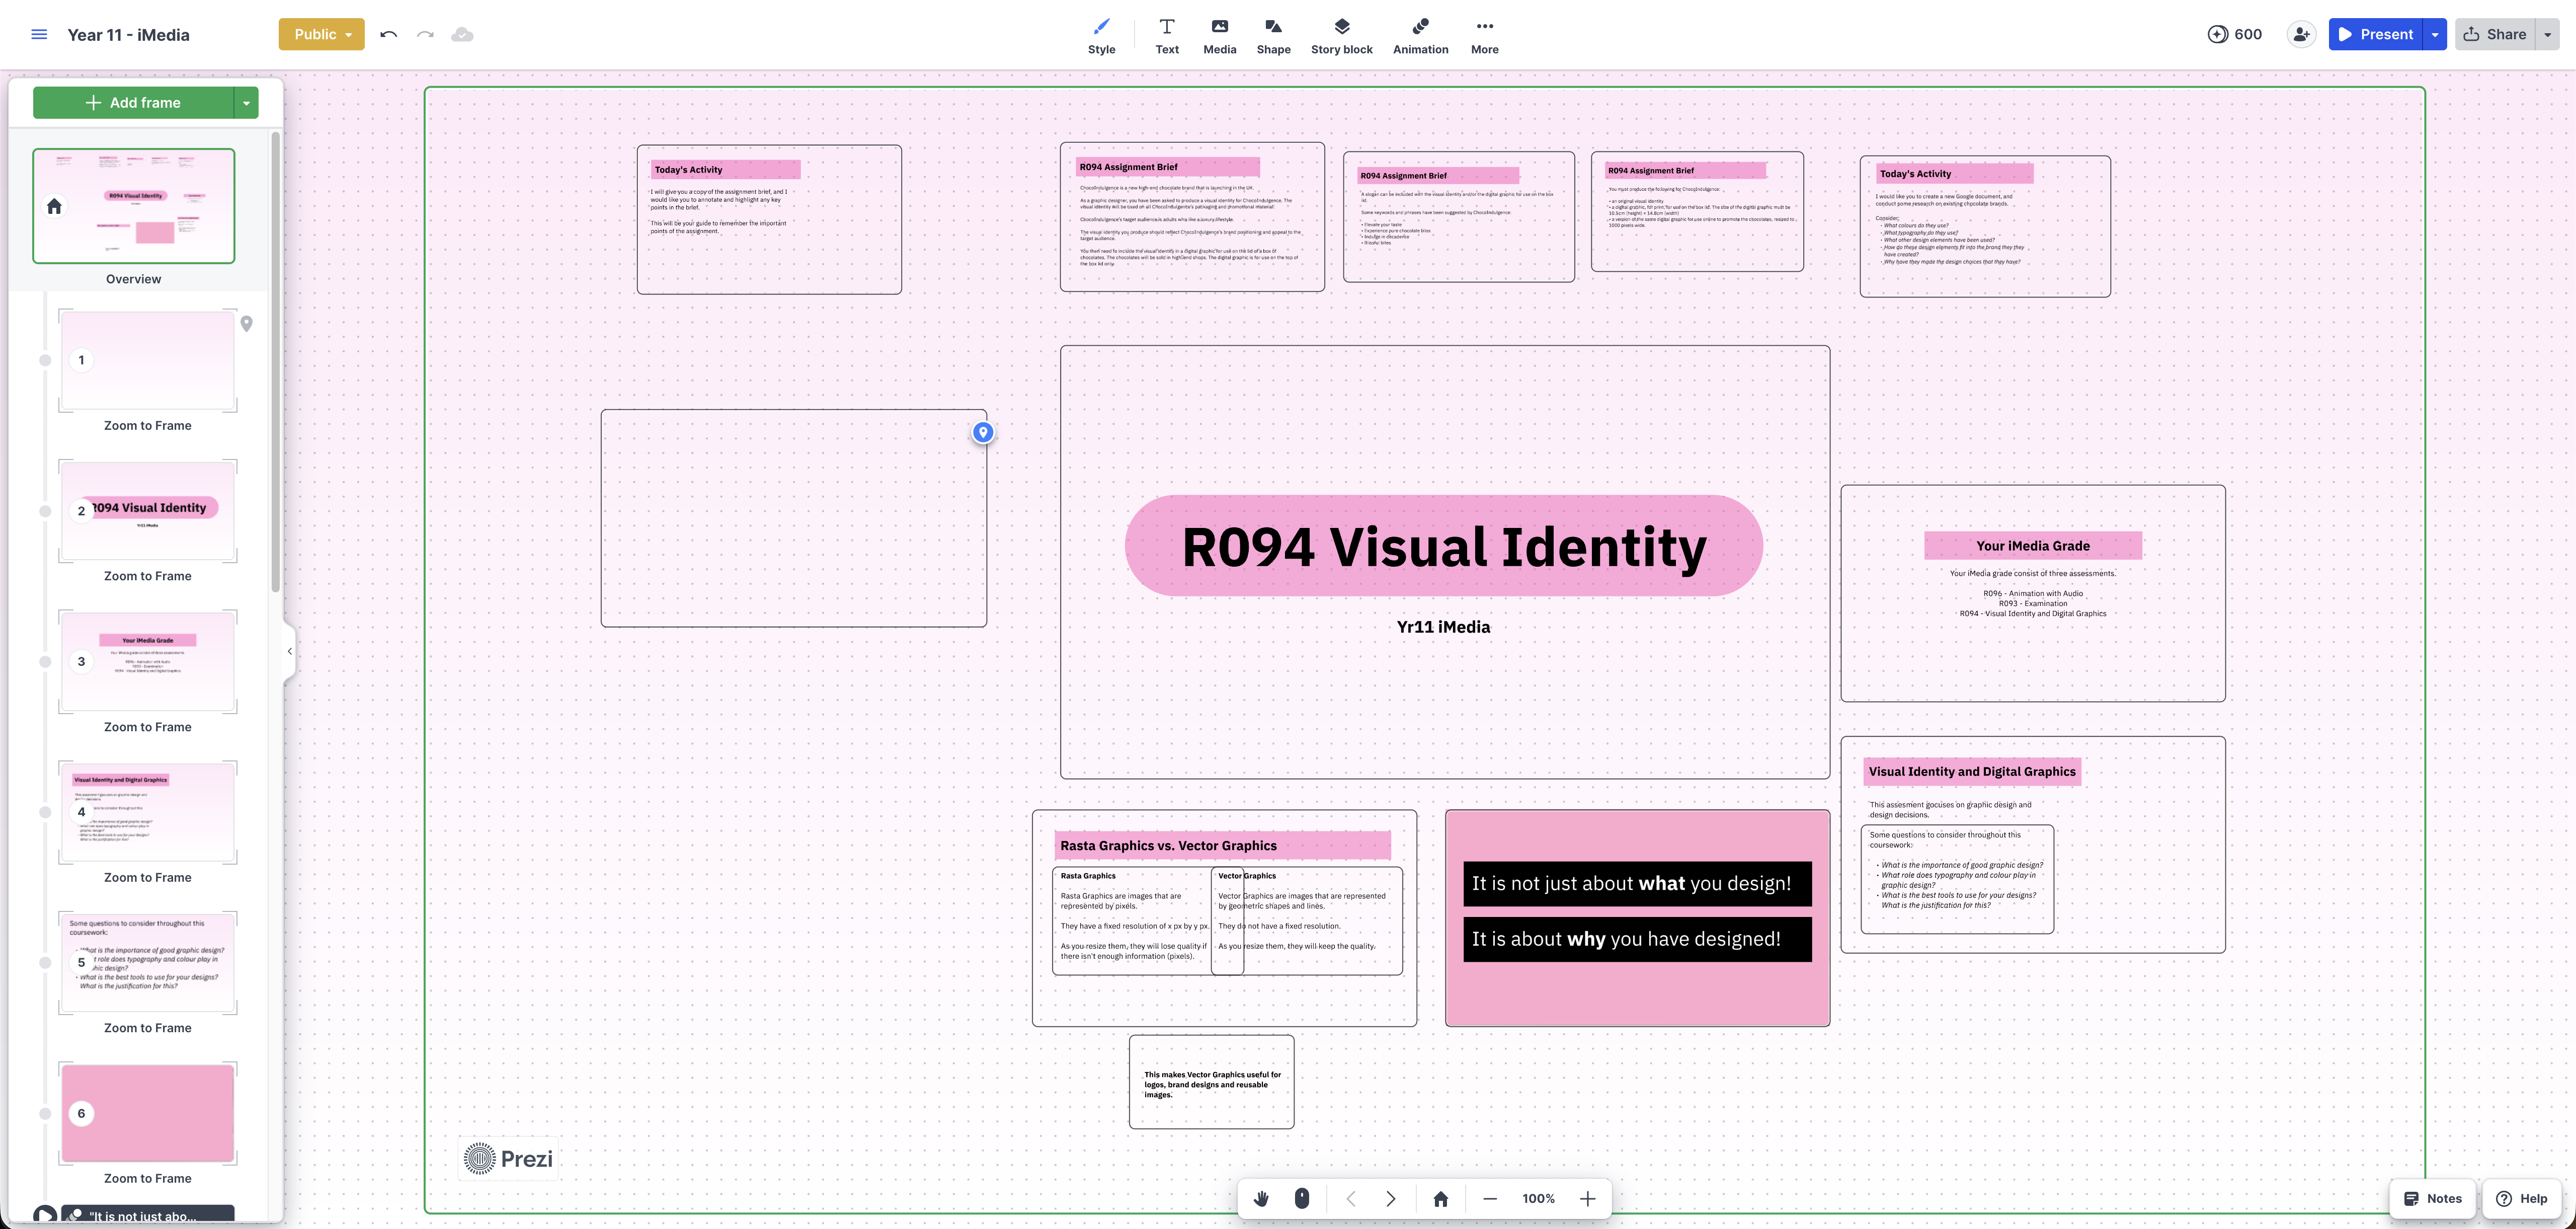Select text 'It is about why you have designed!'

[x=1637, y=939]
